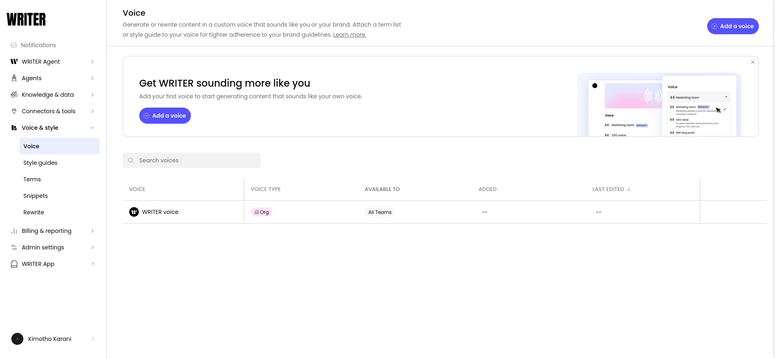Image resolution: width=775 pixels, height=359 pixels.
Task: Open Rewrite in sidebar
Action: pos(34,212)
